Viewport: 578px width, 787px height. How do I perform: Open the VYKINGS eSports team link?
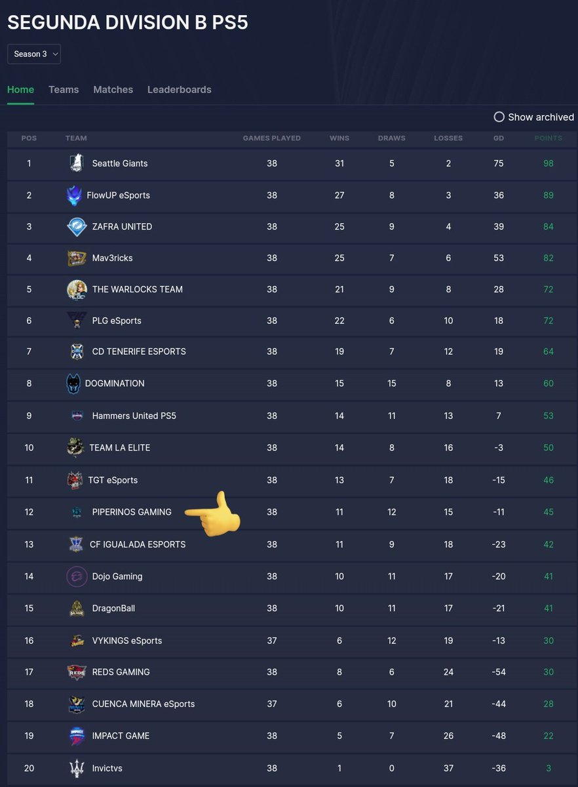click(x=126, y=640)
